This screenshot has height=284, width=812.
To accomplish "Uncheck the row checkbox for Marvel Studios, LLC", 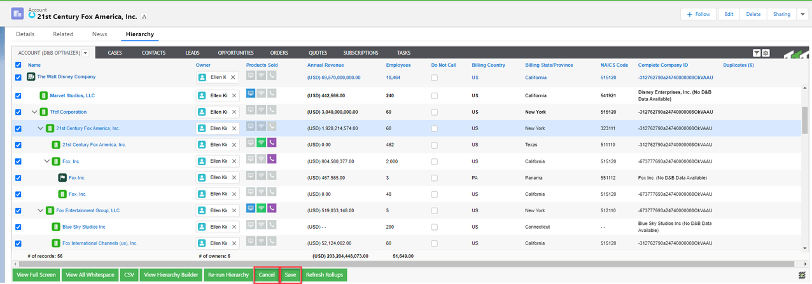I will (x=18, y=96).
